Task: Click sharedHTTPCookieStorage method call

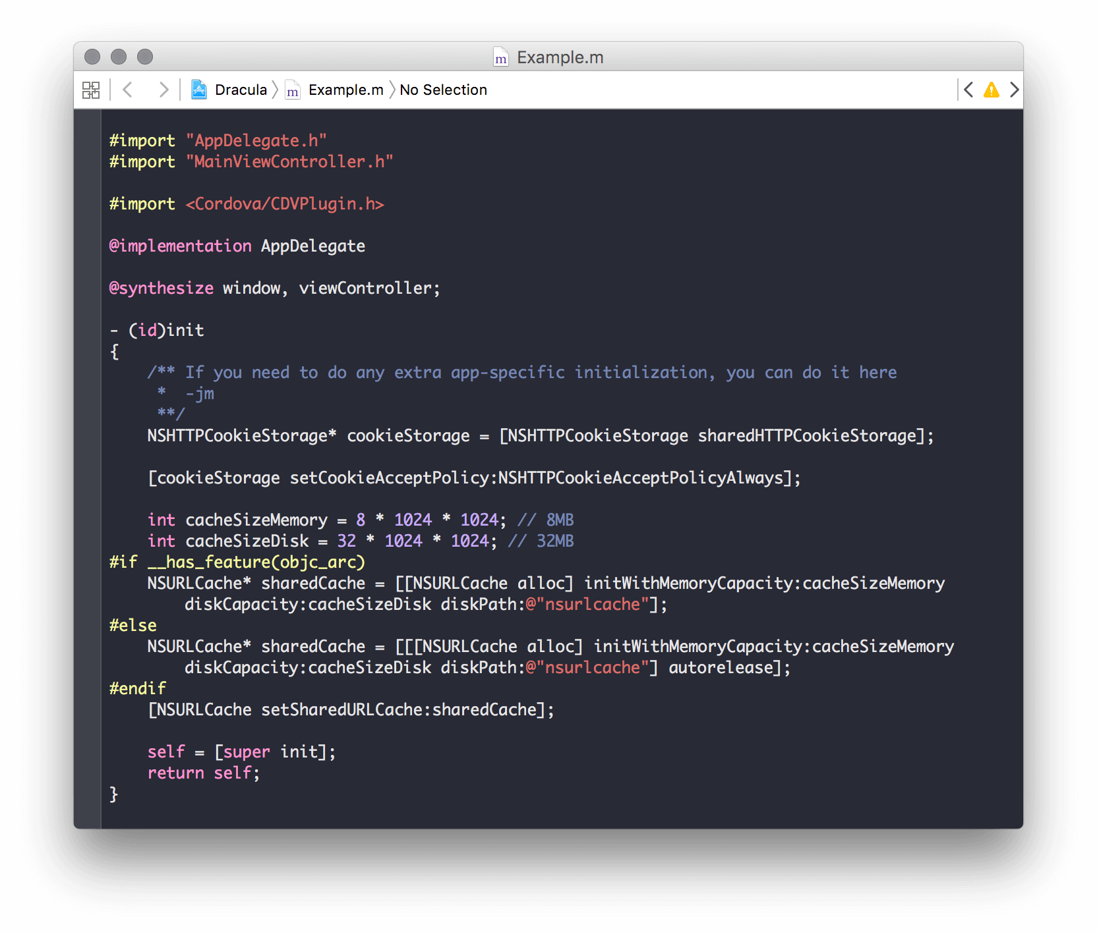Action: point(807,436)
